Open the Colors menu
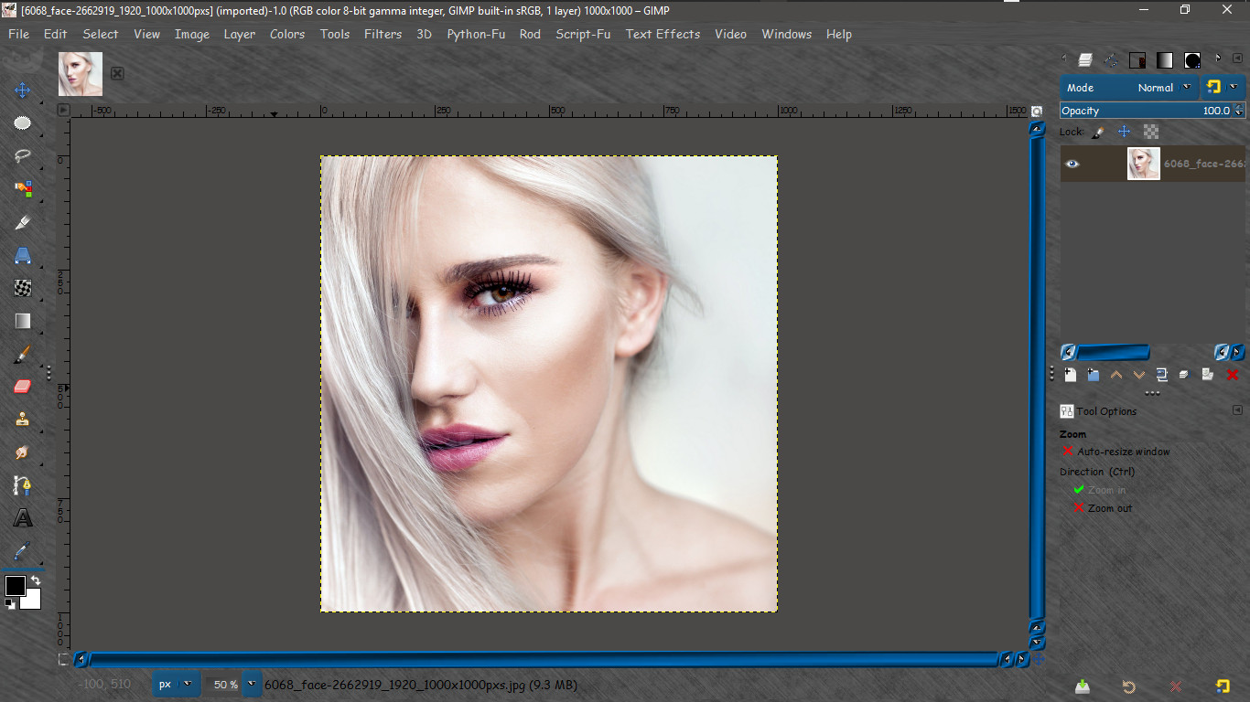The width and height of the screenshot is (1250, 702). (287, 34)
